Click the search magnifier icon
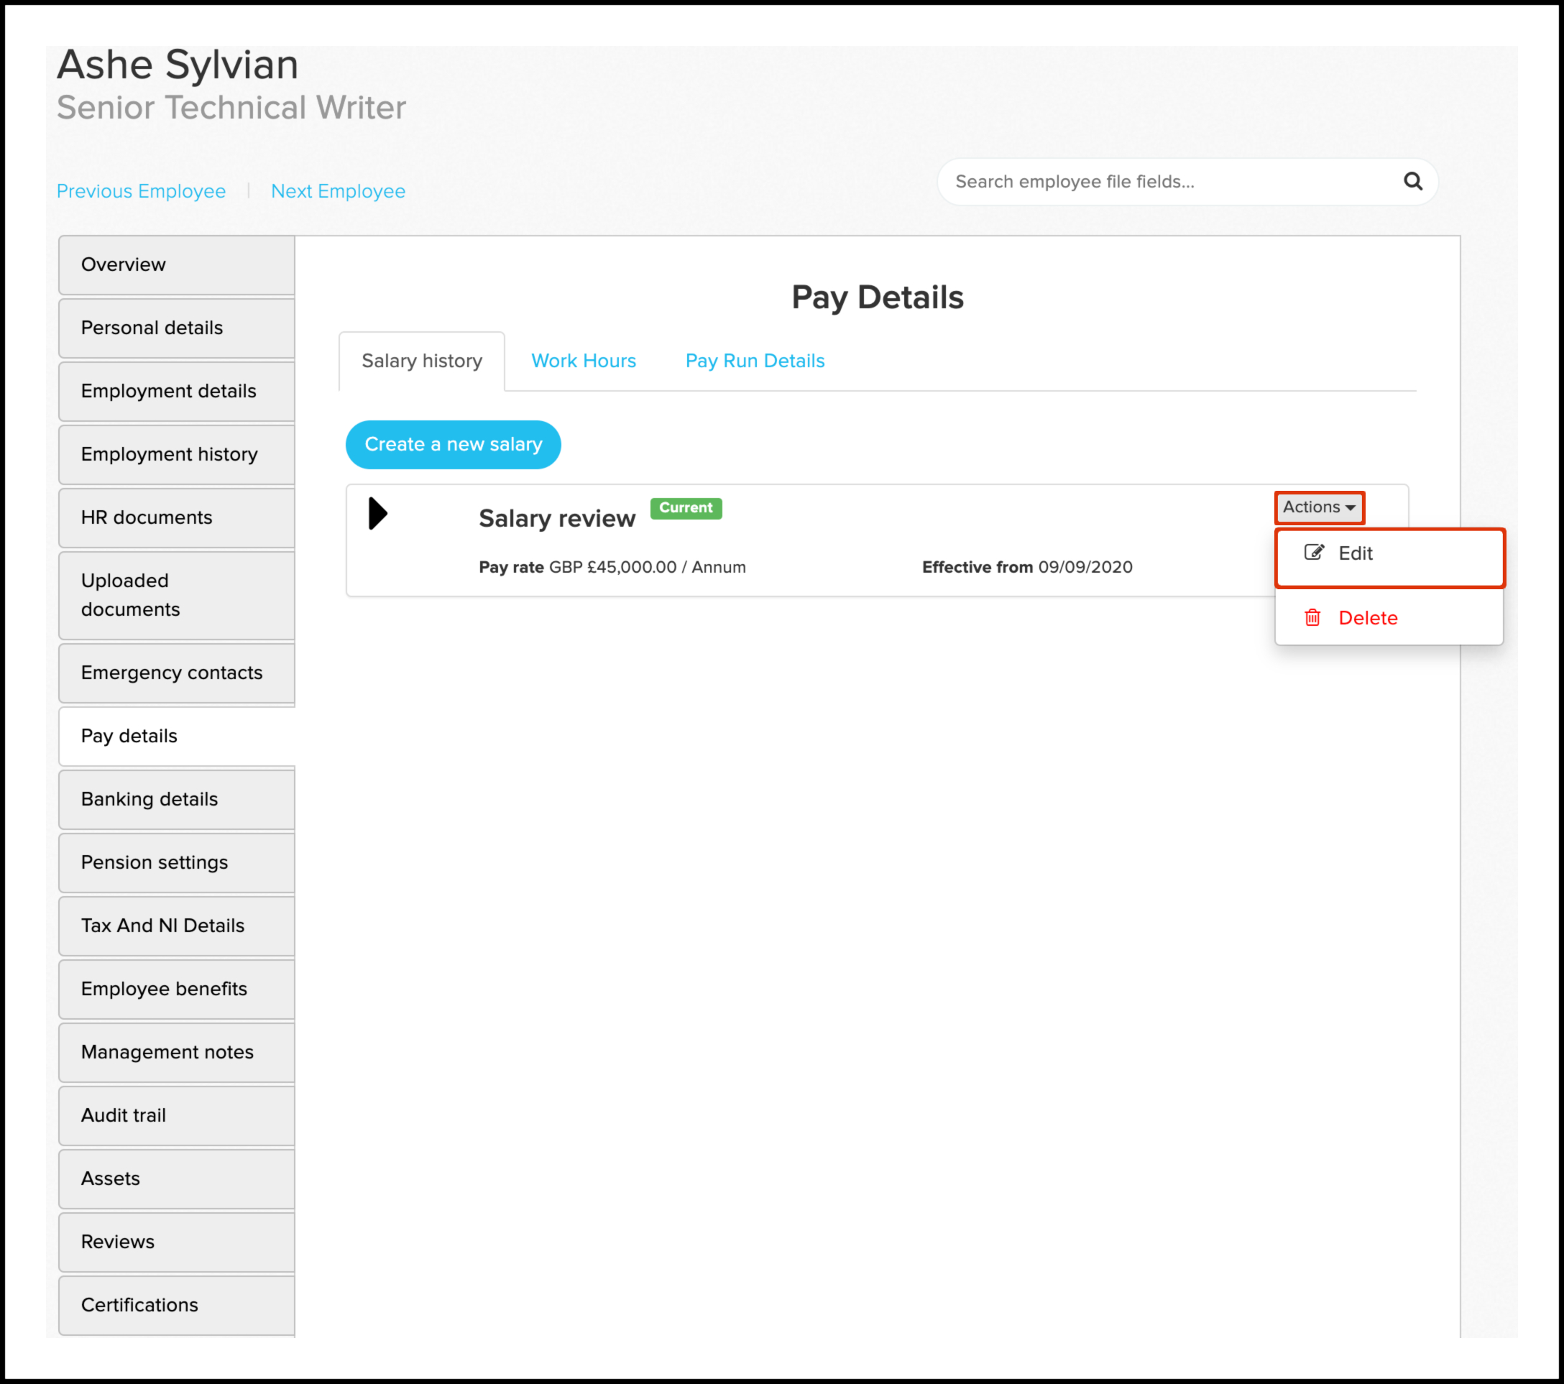 [1412, 181]
